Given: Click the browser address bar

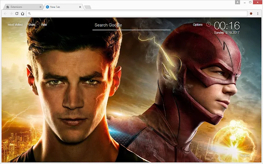Looking at the screenshot, I should pos(137,14).
